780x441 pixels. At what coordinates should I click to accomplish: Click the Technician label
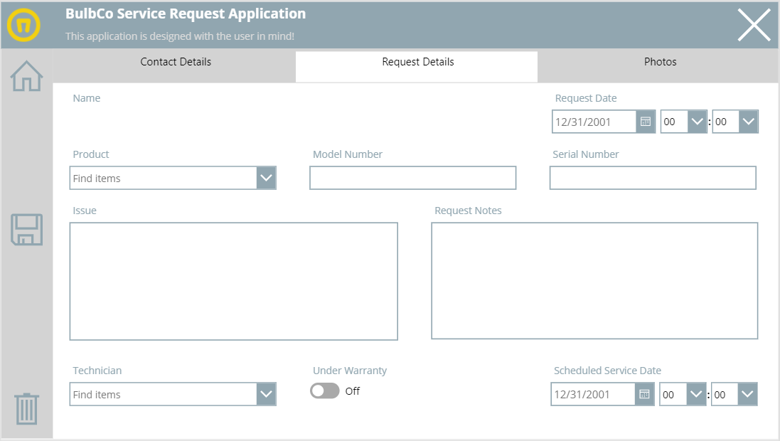point(97,371)
